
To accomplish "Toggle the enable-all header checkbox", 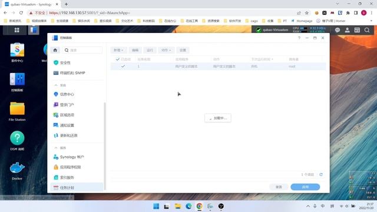I will [118, 59].
